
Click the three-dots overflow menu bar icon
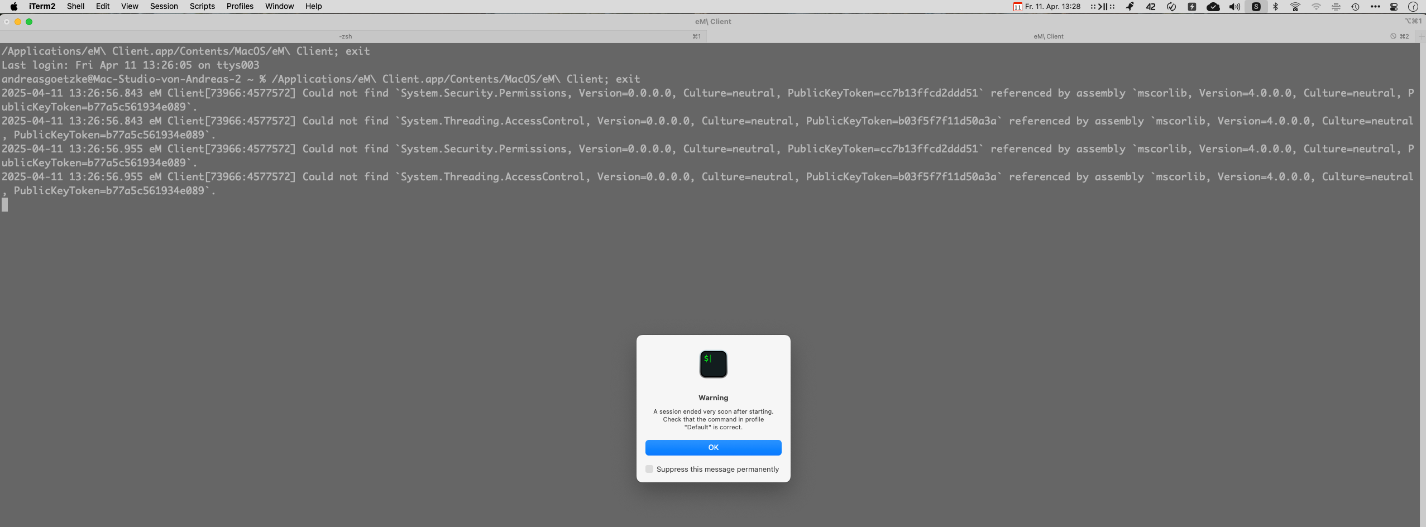point(1375,7)
